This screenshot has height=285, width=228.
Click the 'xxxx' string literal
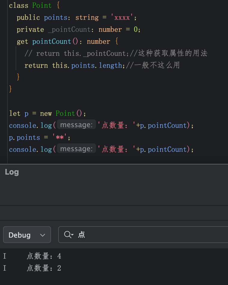tap(122, 17)
